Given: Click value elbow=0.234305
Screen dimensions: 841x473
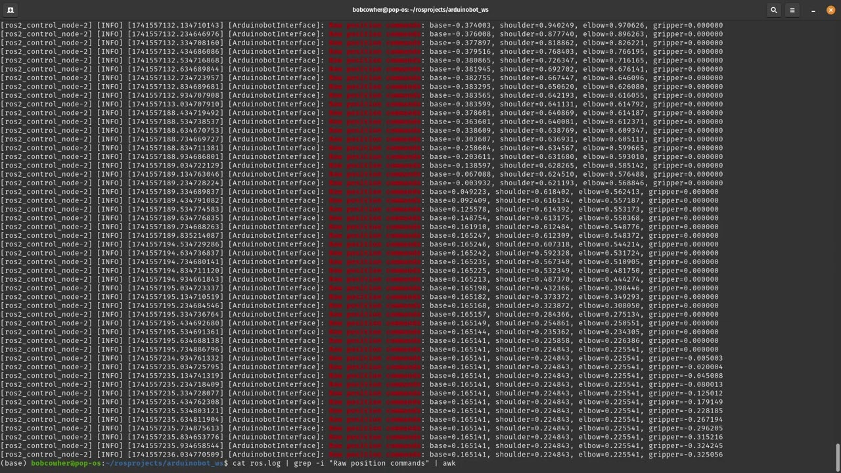Looking at the screenshot, I should click(x=609, y=332).
